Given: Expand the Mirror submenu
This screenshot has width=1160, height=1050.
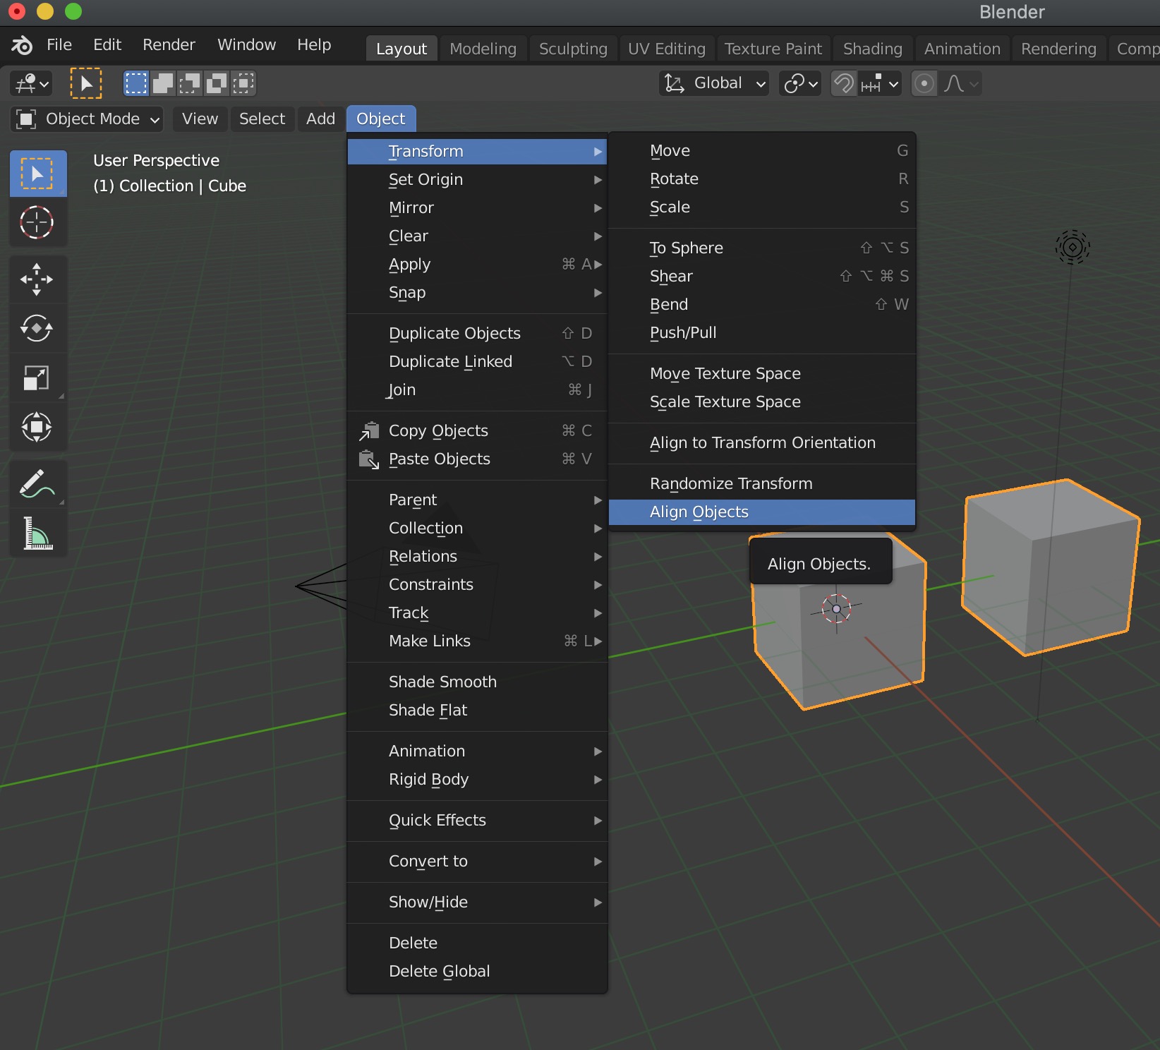Looking at the screenshot, I should (478, 207).
